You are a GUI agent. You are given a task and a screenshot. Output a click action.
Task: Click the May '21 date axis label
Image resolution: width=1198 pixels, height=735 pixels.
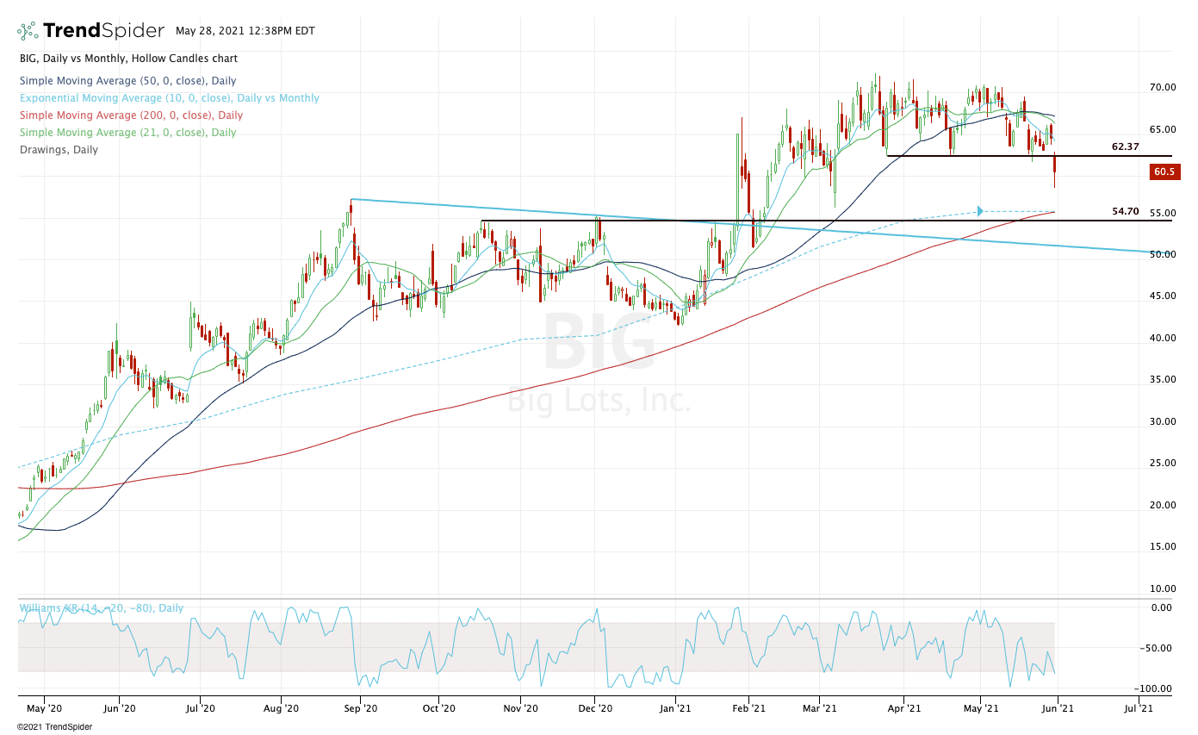[x=981, y=709]
